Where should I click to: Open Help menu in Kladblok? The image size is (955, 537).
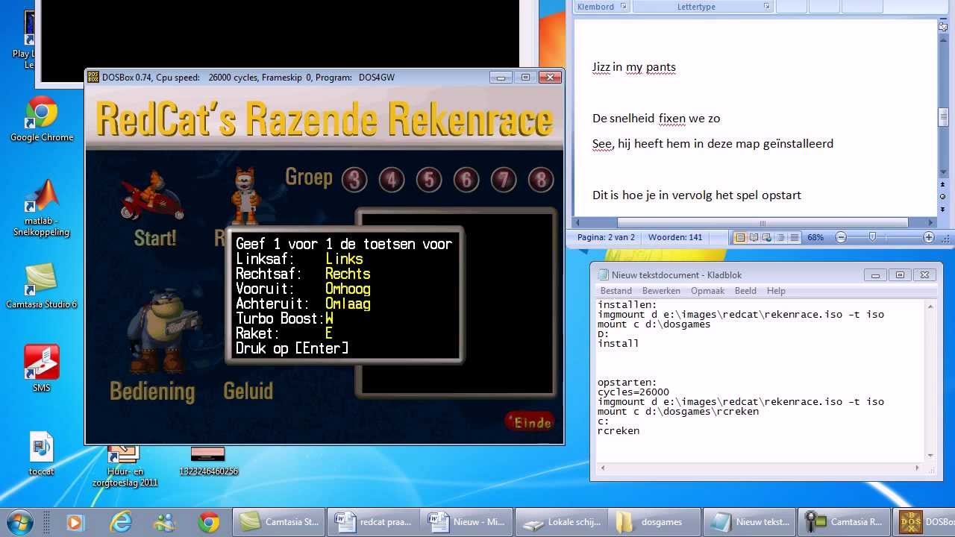coord(776,291)
